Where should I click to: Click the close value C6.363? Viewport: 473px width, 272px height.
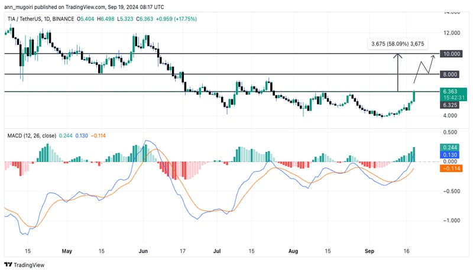pos(144,19)
